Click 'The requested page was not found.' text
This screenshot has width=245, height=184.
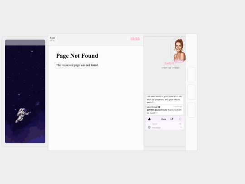pyautogui.click(x=77, y=65)
